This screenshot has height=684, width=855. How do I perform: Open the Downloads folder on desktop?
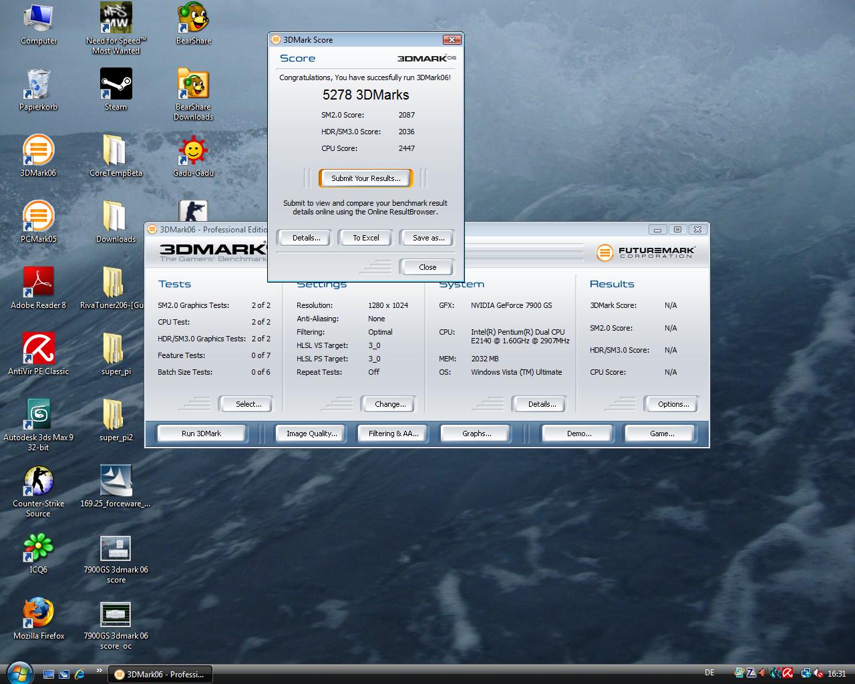pos(116,222)
